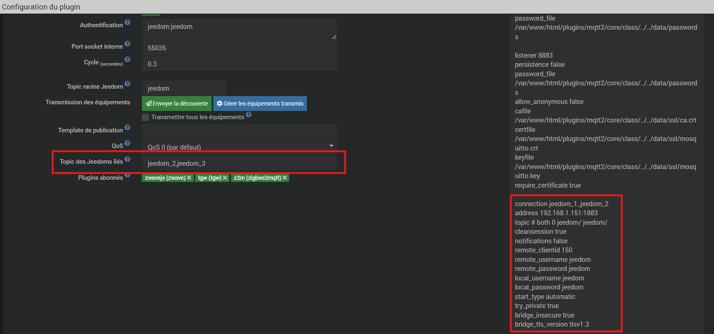
Task: Click the 'topic # both 0 jeedom/ jeedom/' line
Action: [x=561, y=222]
